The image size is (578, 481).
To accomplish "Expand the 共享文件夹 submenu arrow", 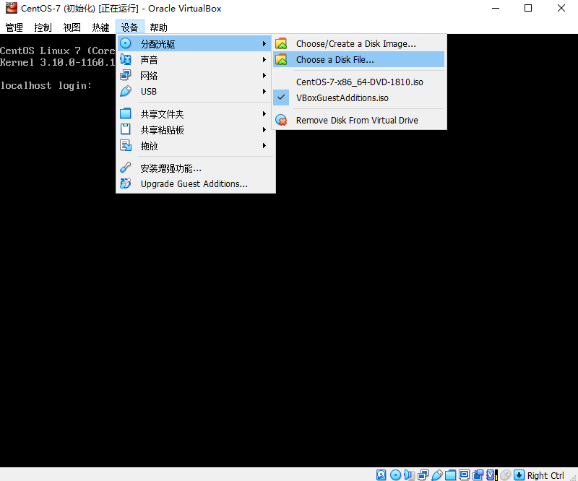I will pyautogui.click(x=264, y=113).
